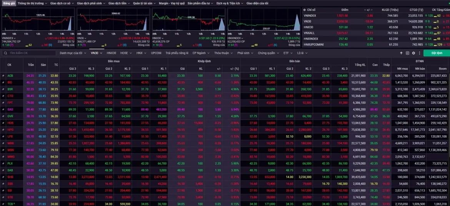The width and height of the screenshot is (450, 206).
Task: Pin the BID stock row
Action: tap(3, 82)
